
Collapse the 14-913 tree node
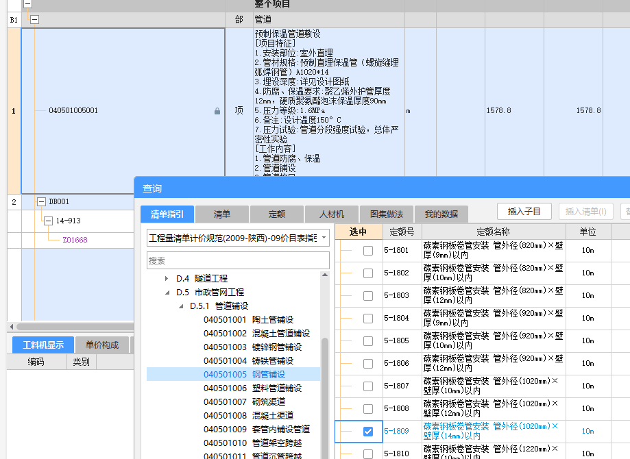point(48,221)
